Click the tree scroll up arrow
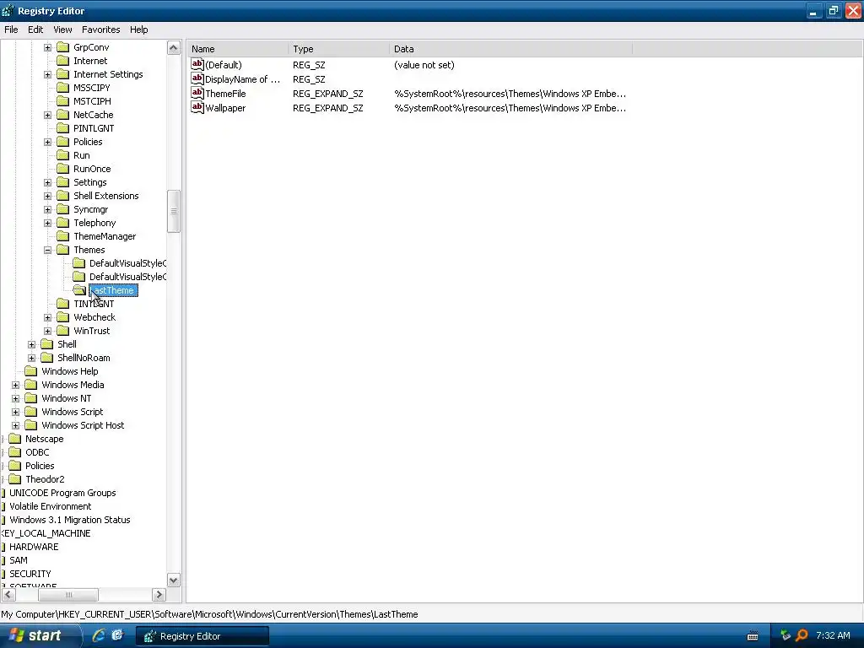 [174, 48]
